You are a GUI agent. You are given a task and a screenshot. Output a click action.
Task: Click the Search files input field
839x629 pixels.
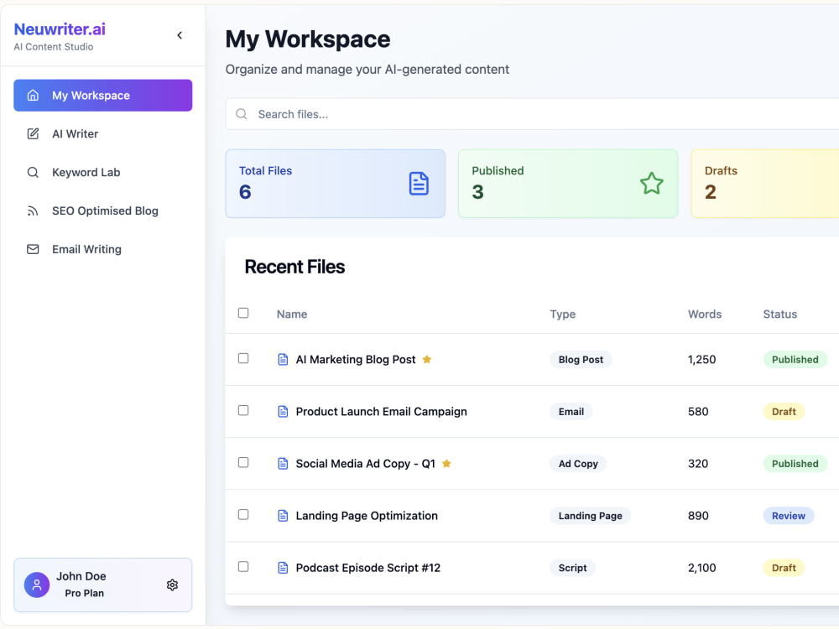pyautogui.click(x=532, y=114)
